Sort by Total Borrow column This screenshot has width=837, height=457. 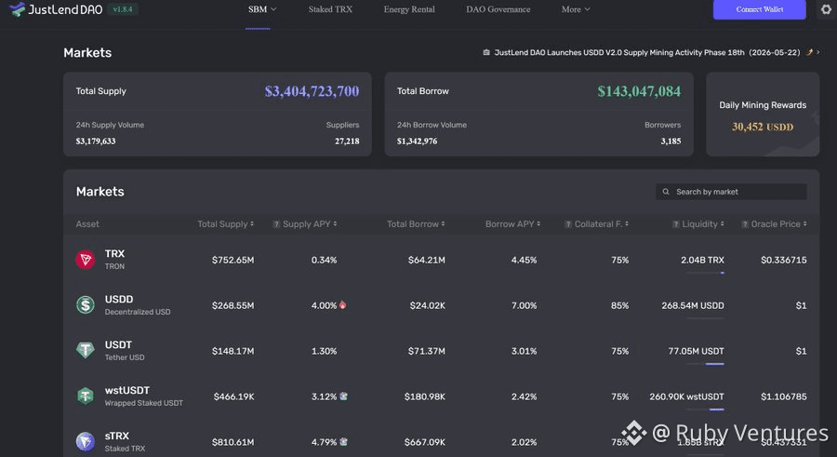[416, 224]
